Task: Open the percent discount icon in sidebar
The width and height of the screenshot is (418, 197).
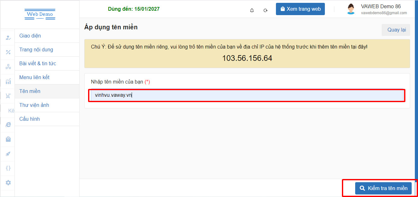Action: [x=8, y=52]
